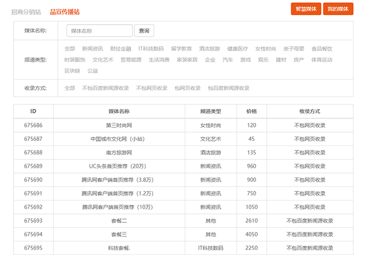
Task: Select the 企业 channel filter
Action: tap(210, 60)
